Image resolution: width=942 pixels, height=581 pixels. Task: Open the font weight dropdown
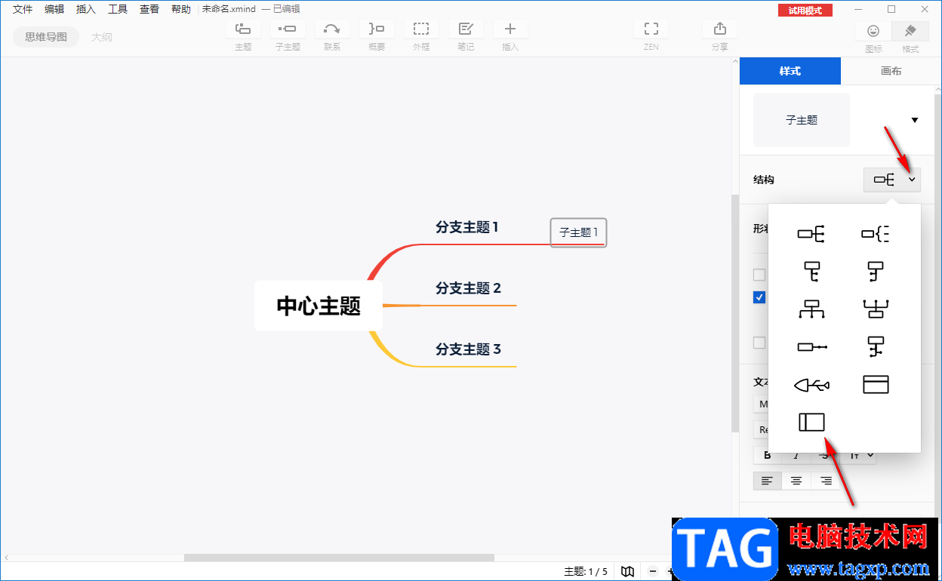click(x=761, y=429)
